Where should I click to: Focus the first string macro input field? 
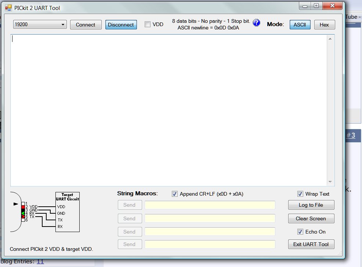pos(210,205)
